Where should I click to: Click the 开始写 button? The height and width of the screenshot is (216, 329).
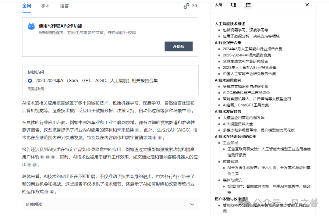click(x=179, y=46)
